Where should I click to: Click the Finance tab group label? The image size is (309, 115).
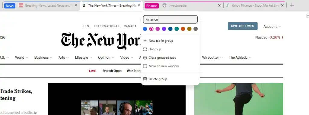(151, 6)
